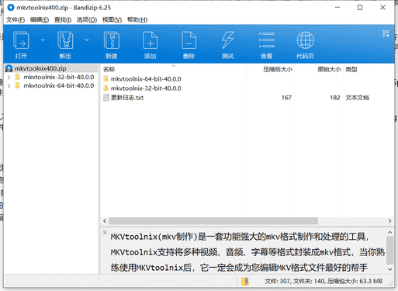Extract files using the 解压 icon
Viewport: 398px width, 291px height.
click(65, 40)
